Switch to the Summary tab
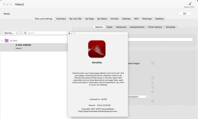 coord(61,19)
